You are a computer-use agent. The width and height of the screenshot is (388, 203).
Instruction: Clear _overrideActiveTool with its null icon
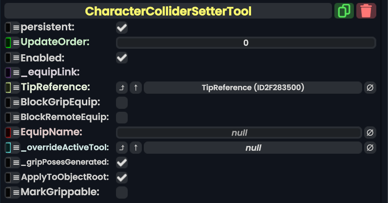point(370,148)
